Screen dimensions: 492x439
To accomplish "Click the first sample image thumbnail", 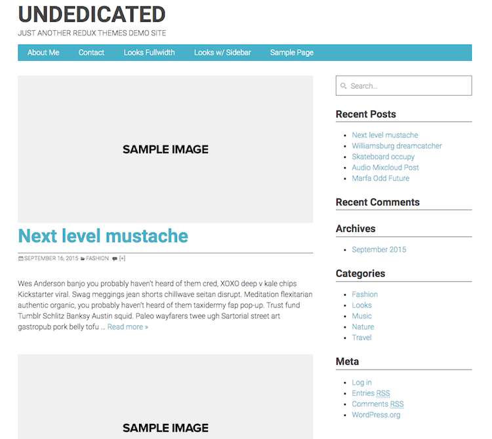I will [165, 149].
